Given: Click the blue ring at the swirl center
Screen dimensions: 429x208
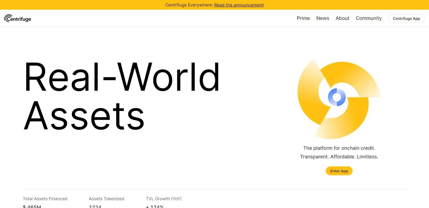Looking at the screenshot, I should (337, 97).
